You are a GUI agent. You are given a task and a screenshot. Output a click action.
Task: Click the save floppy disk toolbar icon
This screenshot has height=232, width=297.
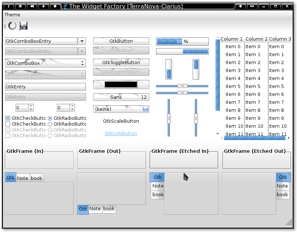pos(23,26)
